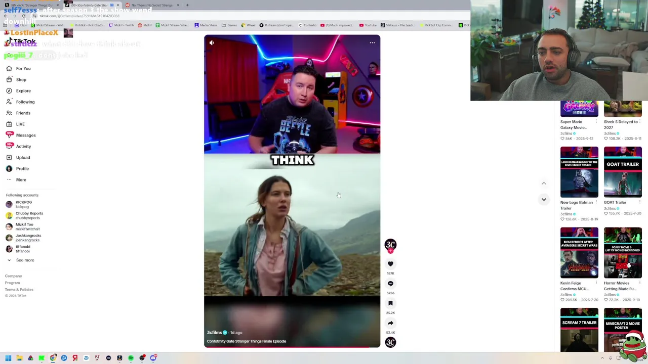This screenshot has height=364, width=648.
Task: Open the YouTube bookmark
Action: 368,25
